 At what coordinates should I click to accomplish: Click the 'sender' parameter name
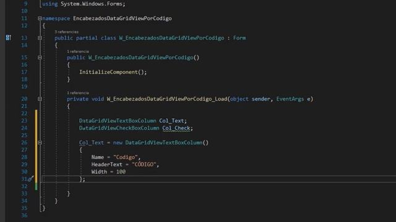(261, 99)
